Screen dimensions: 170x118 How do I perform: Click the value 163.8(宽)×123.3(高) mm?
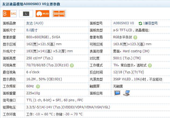click(132, 44)
